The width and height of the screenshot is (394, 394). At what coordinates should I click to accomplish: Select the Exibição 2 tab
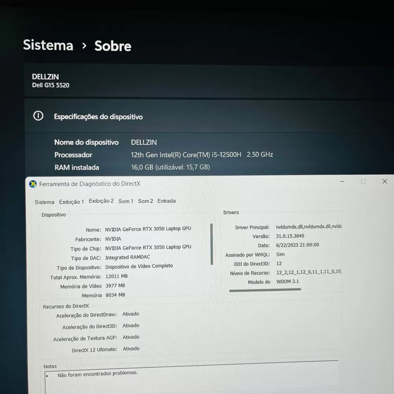tap(101, 201)
